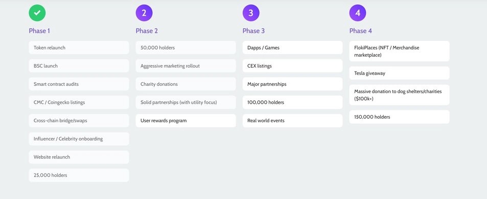Click the green checkmark Phase 1 icon
Viewport: 487px width, 199px height.
point(37,13)
